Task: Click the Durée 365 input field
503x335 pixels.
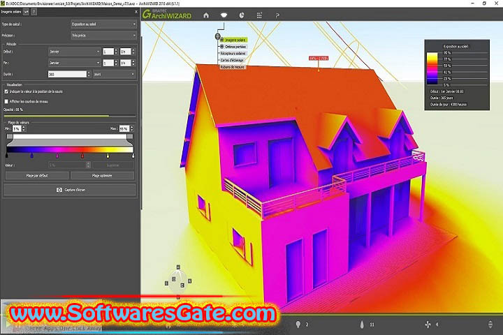Action: (67, 74)
